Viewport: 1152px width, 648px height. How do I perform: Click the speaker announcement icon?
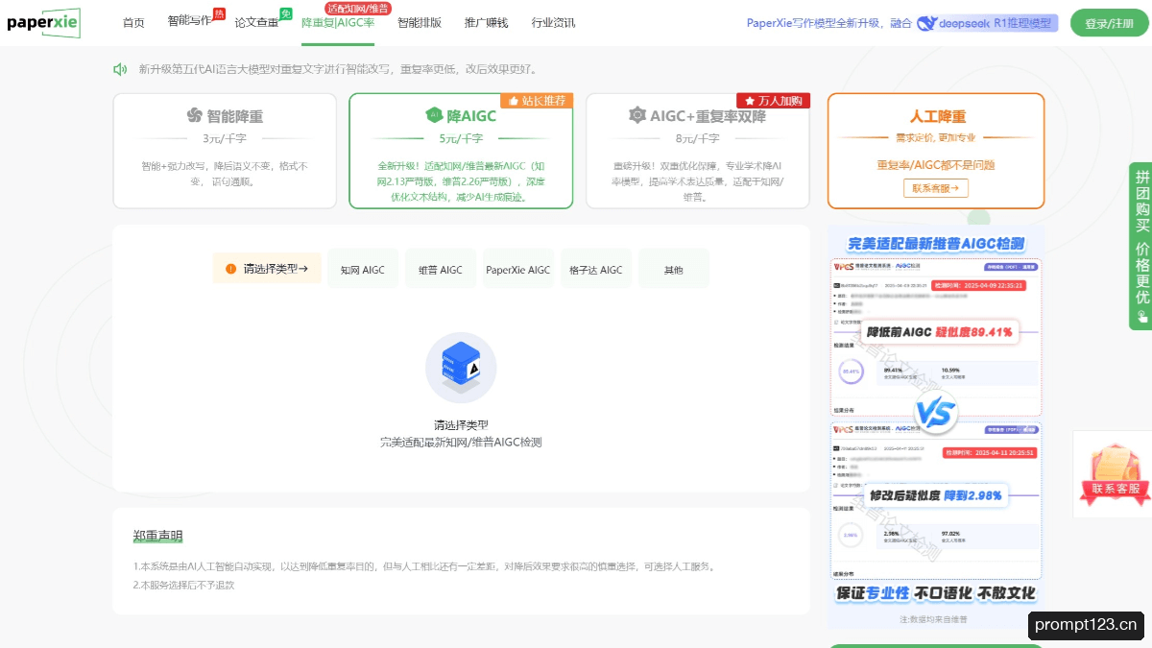click(x=120, y=69)
